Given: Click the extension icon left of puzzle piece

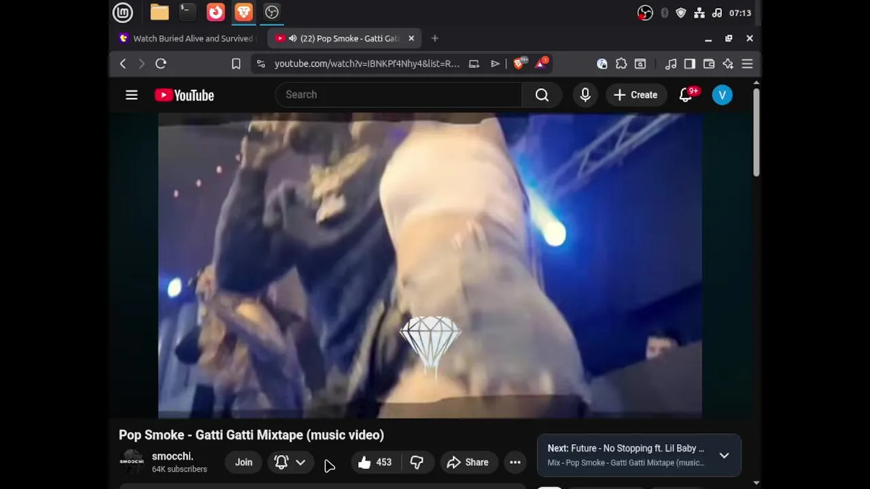Looking at the screenshot, I should [602, 64].
